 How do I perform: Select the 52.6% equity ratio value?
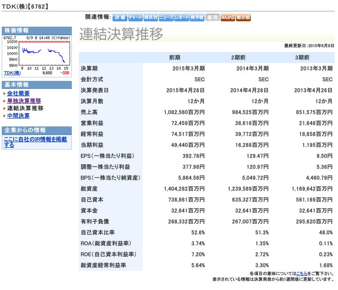198,233
